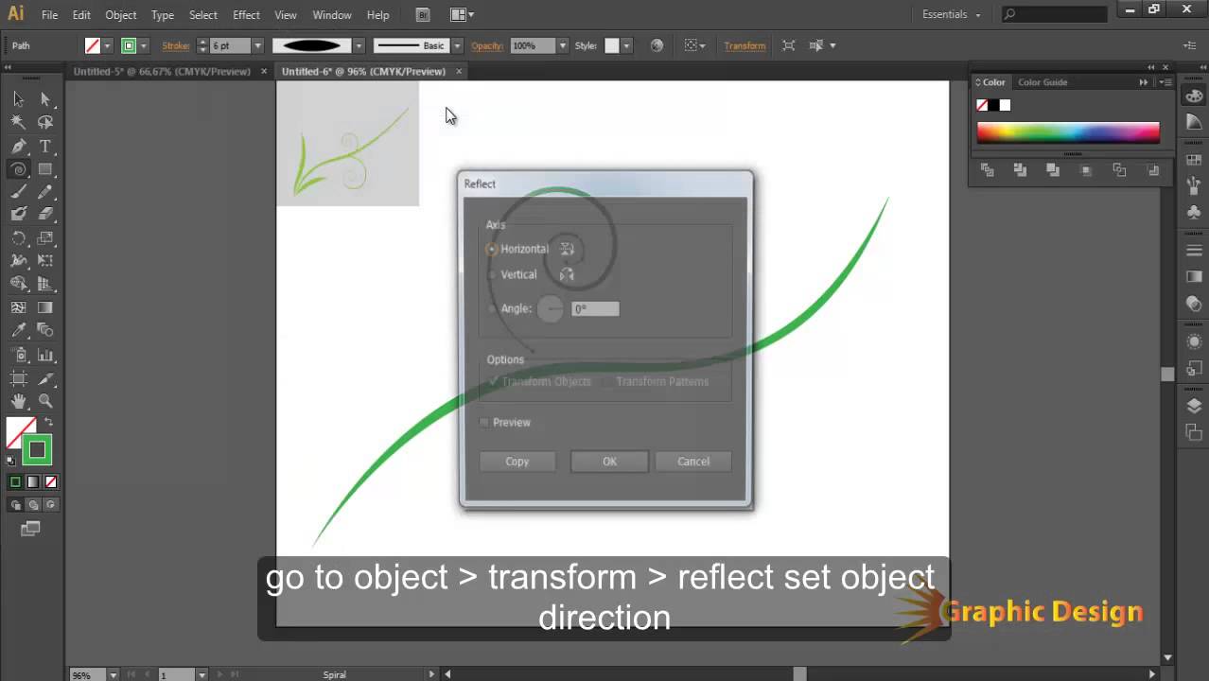Select the Pen tool in the toolbar
The width and height of the screenshot is (1209, 681).
pyautogui.click(x=17, y=147)
